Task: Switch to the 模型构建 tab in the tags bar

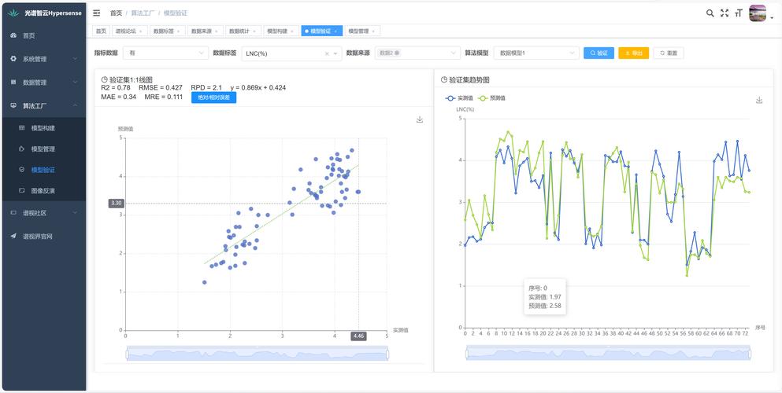Action: tap(281, 31)
